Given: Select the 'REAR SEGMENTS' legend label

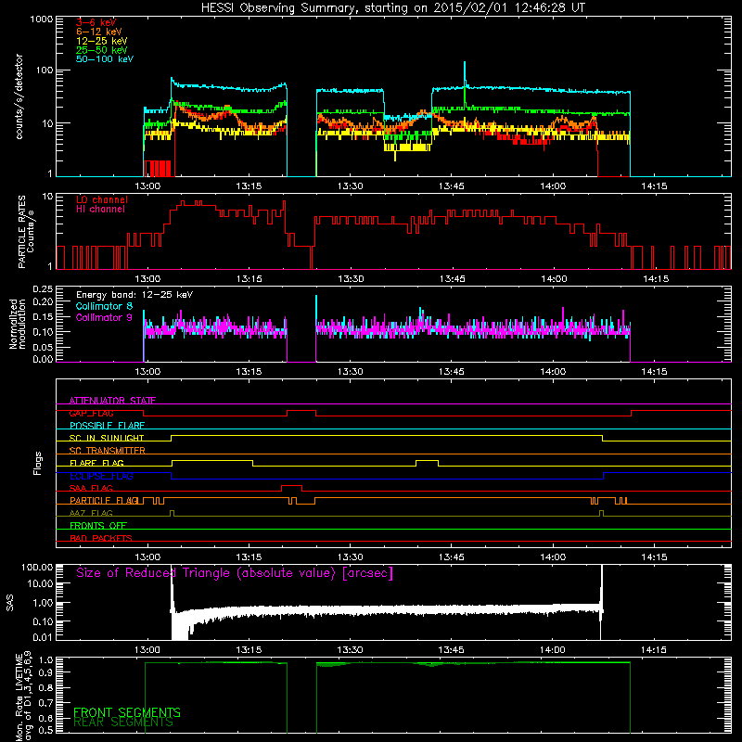Looking at the screenshot, I should tap(123, 723).
